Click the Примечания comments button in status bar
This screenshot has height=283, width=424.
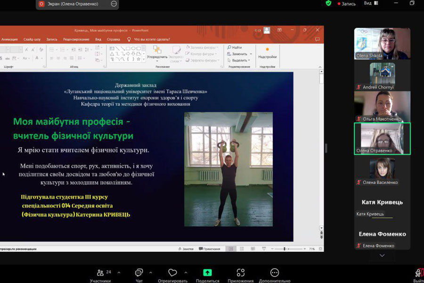click(x=210, y=249)
